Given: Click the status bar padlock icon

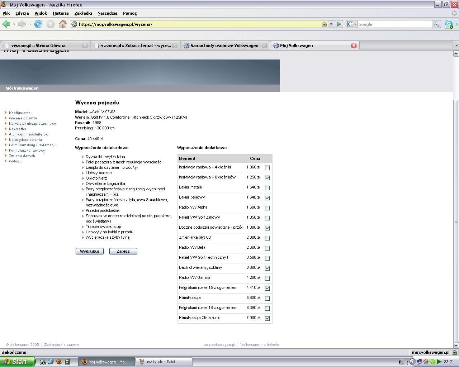Looking at the screenshot, I should tap(455, 352).
